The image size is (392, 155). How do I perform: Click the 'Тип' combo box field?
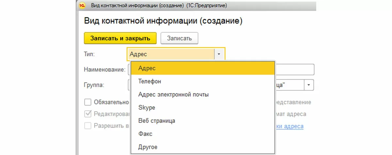tap(171, 54)
